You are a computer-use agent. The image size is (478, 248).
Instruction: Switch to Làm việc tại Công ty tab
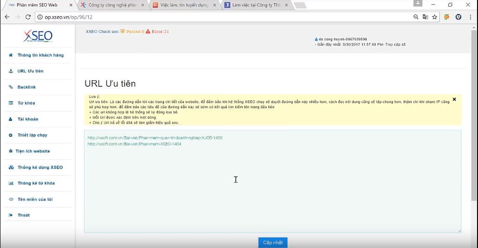[x=257, y=5]
